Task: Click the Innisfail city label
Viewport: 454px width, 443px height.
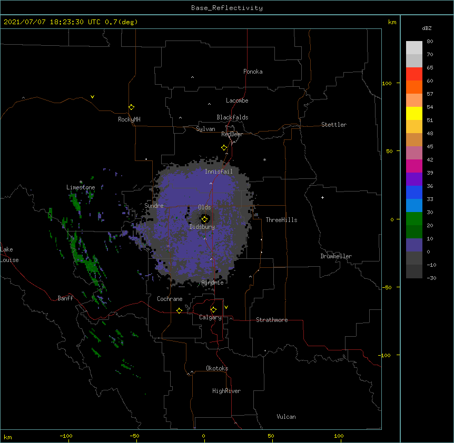Action: 219,172
